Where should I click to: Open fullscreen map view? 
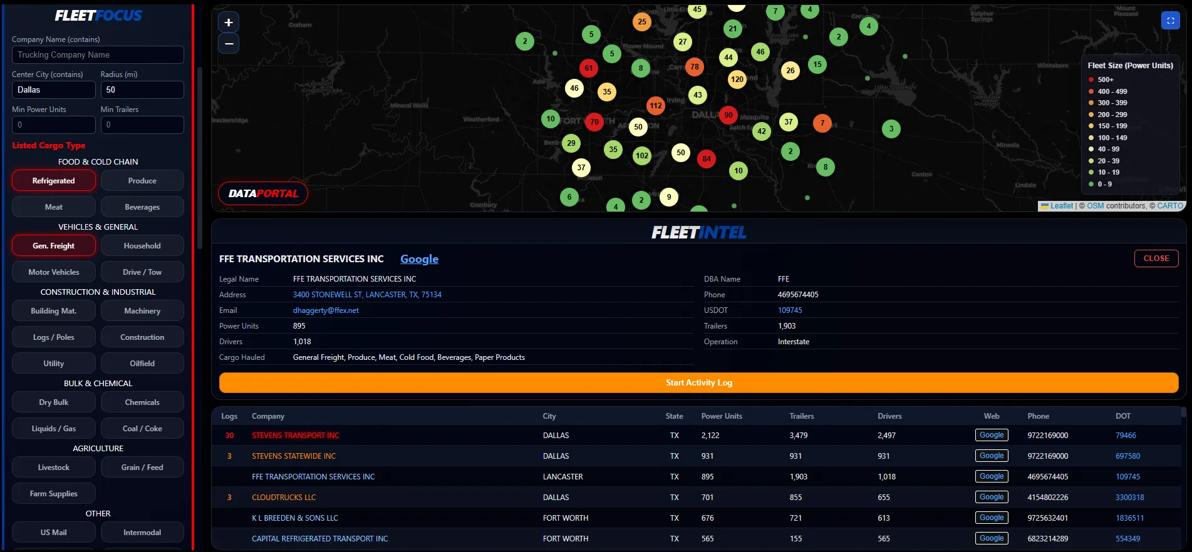point(1170,21)
